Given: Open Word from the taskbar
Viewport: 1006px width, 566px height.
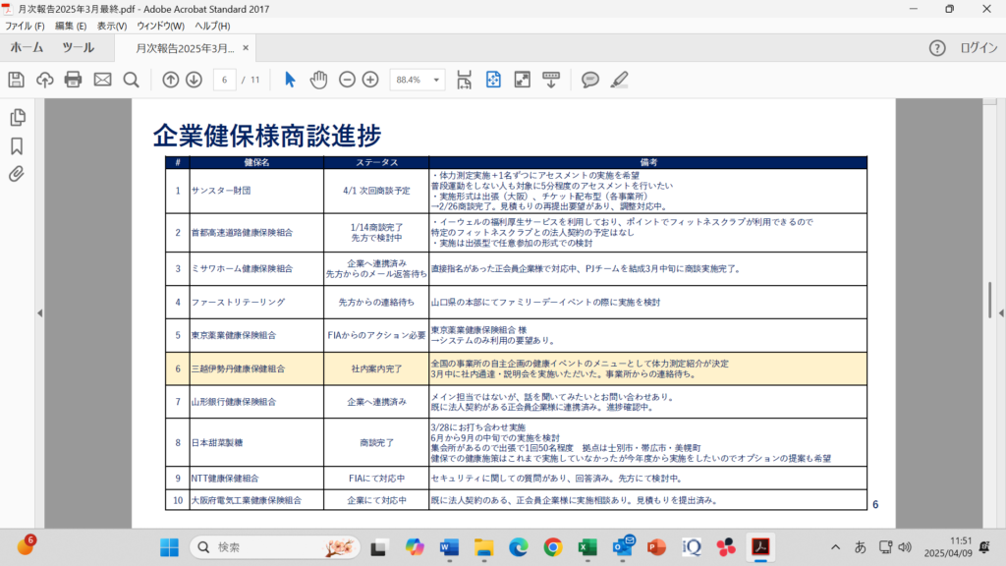Looking at the screenshot, I should point(449,547).
